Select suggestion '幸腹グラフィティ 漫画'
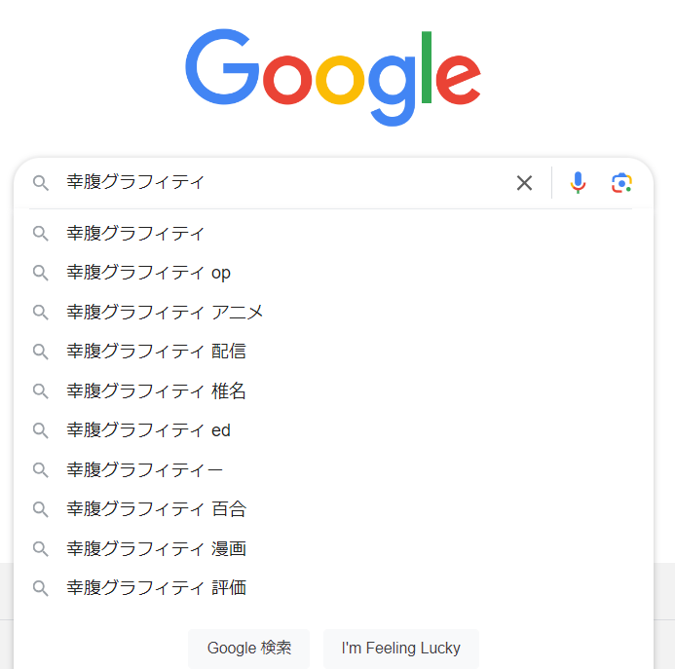675x669 pixels. [x=156, y=549]
